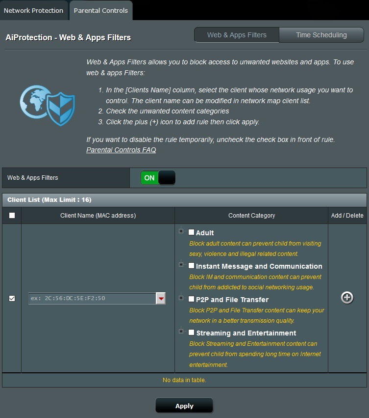This screenshot has height=418, width=369.
Task: Expand Streaming and Entertainment subcategories
Action: click(x=181, y=332)
